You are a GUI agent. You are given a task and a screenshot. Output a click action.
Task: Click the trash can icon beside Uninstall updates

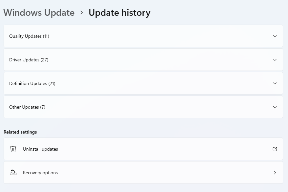(13, 149)
